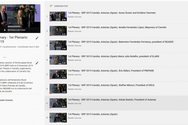Open the three-dot more options menu
The image size is (188, 125).
coord(5,57)
